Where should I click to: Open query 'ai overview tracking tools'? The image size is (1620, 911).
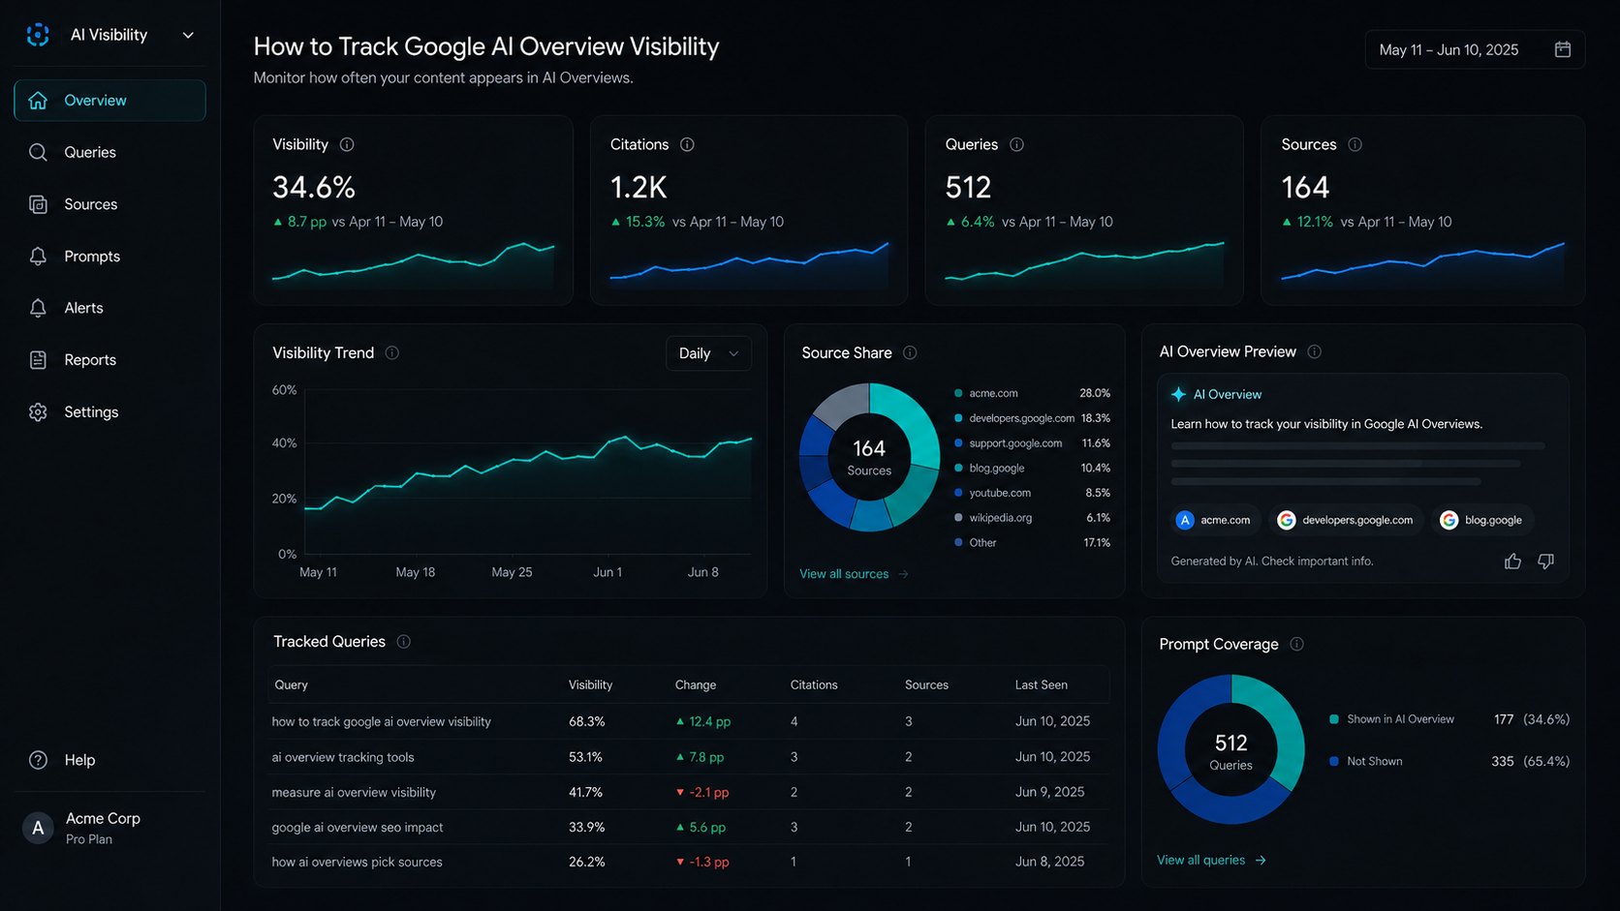pos(343,757)
